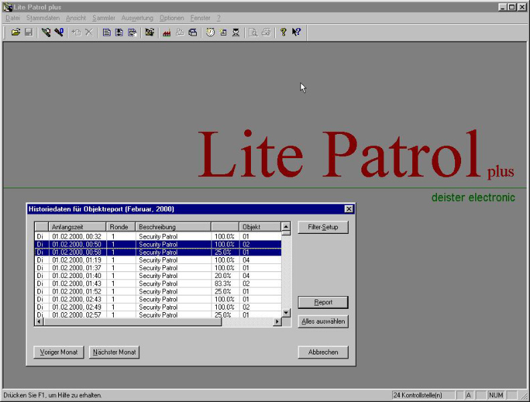
Task: Open the Fenster menu
Action: [x=200, y=18]
